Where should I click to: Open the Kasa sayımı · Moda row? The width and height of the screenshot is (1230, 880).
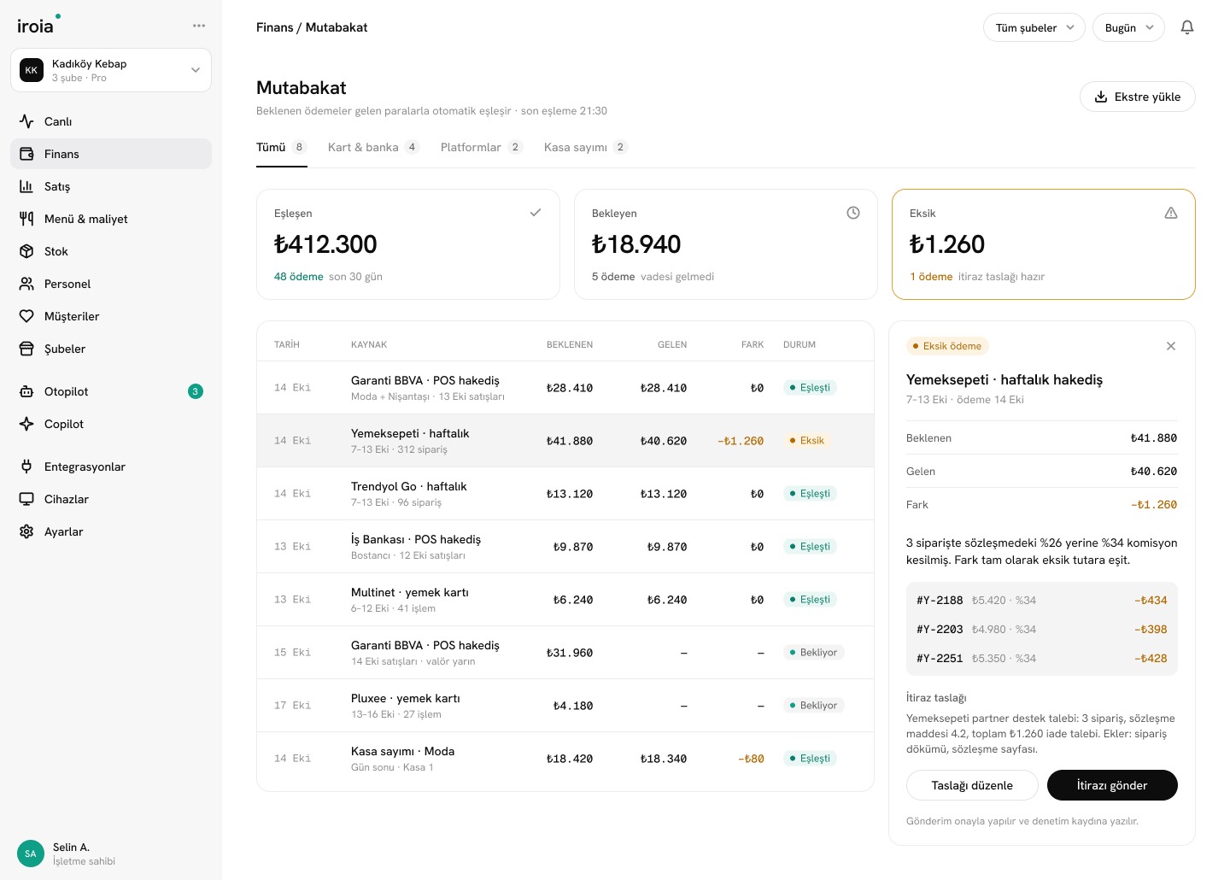565,759
